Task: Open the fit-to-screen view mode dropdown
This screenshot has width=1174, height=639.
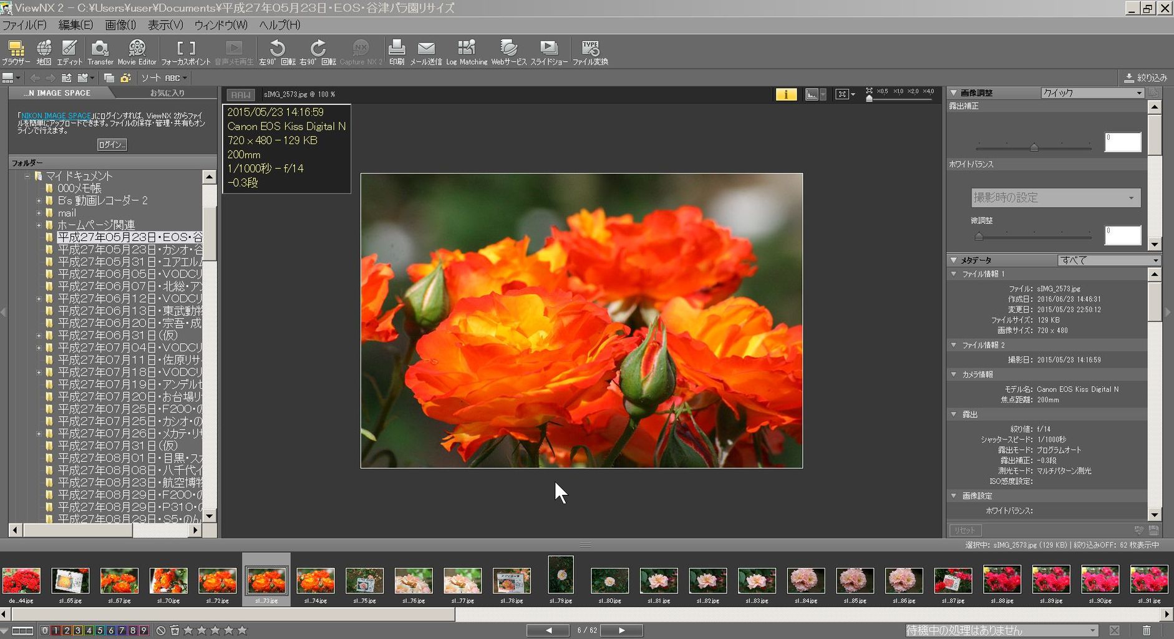Action: (x=845, y=94)
